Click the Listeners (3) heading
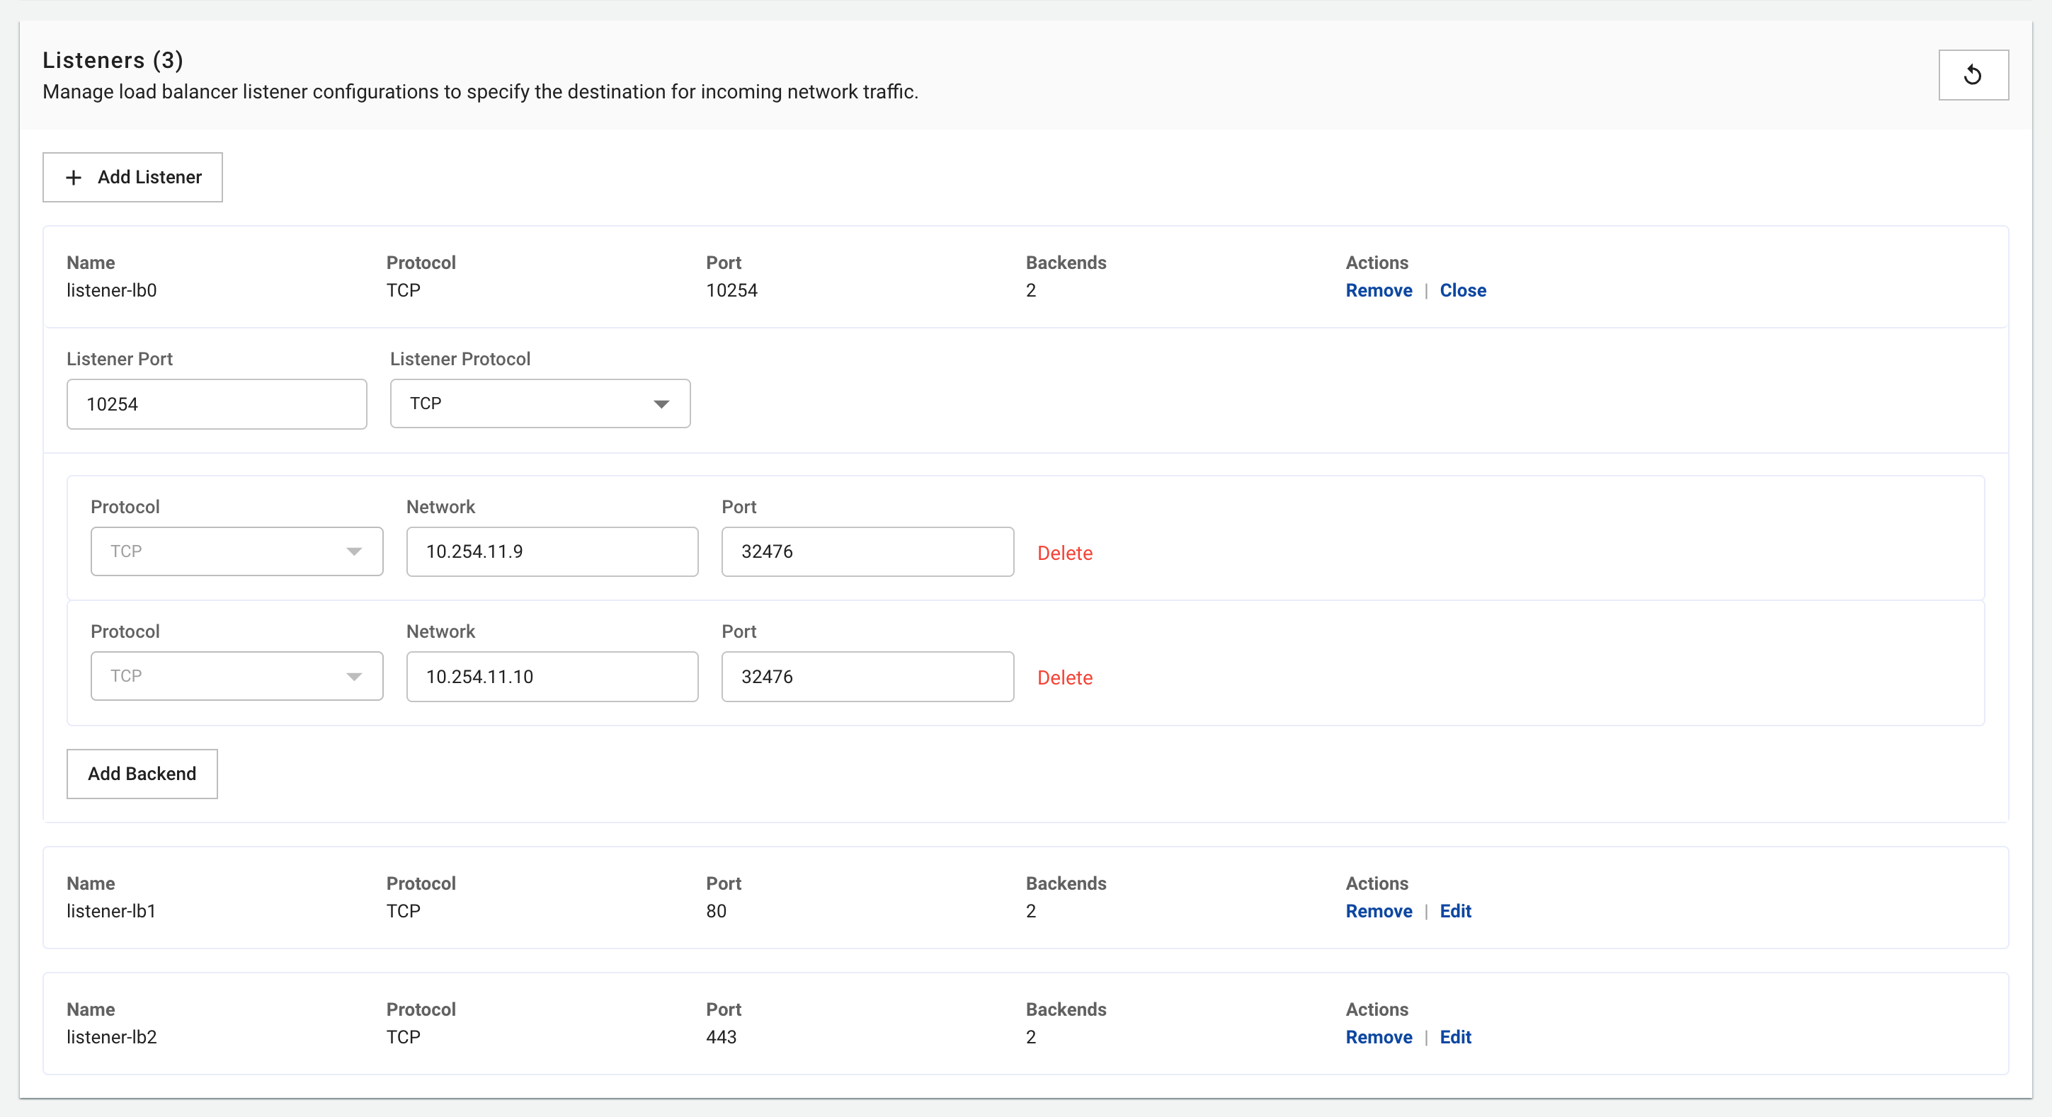This screenshot has height=1117, width=2052. [x=113, y=60]
